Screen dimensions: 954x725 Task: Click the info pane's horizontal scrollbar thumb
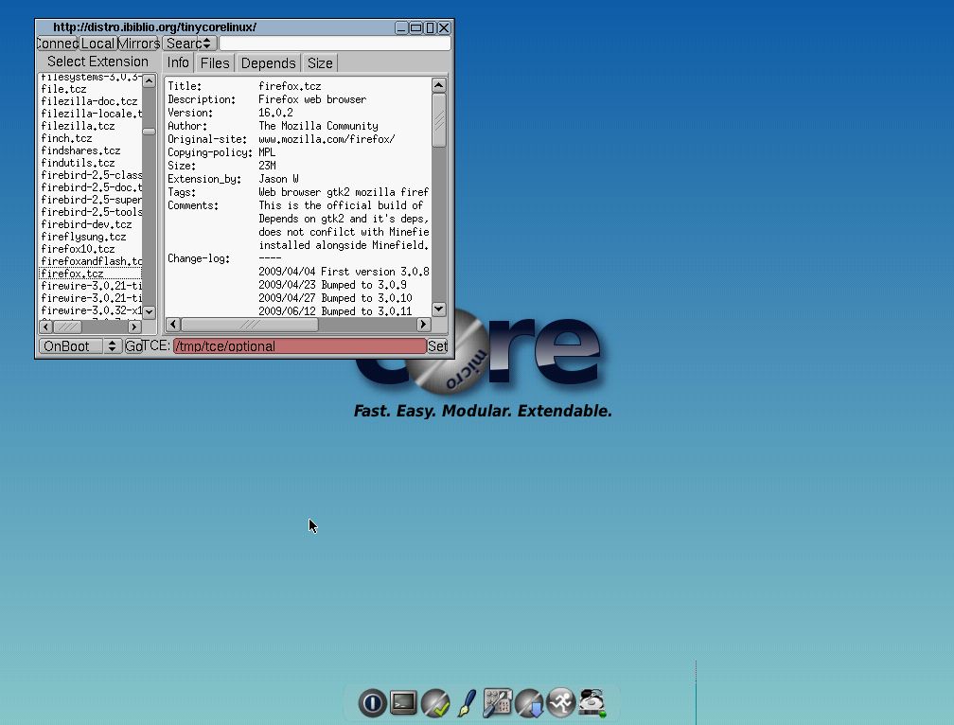coord(250,325)
